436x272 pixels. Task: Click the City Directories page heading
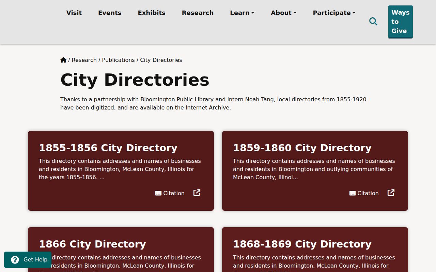click(135, 80)
